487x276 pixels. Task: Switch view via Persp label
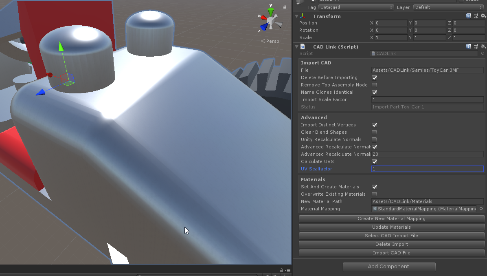click(x=270, y=41)
